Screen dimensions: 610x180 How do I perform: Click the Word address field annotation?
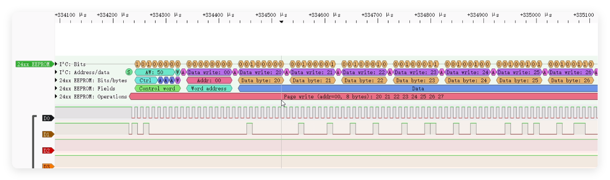pos(209,88)
